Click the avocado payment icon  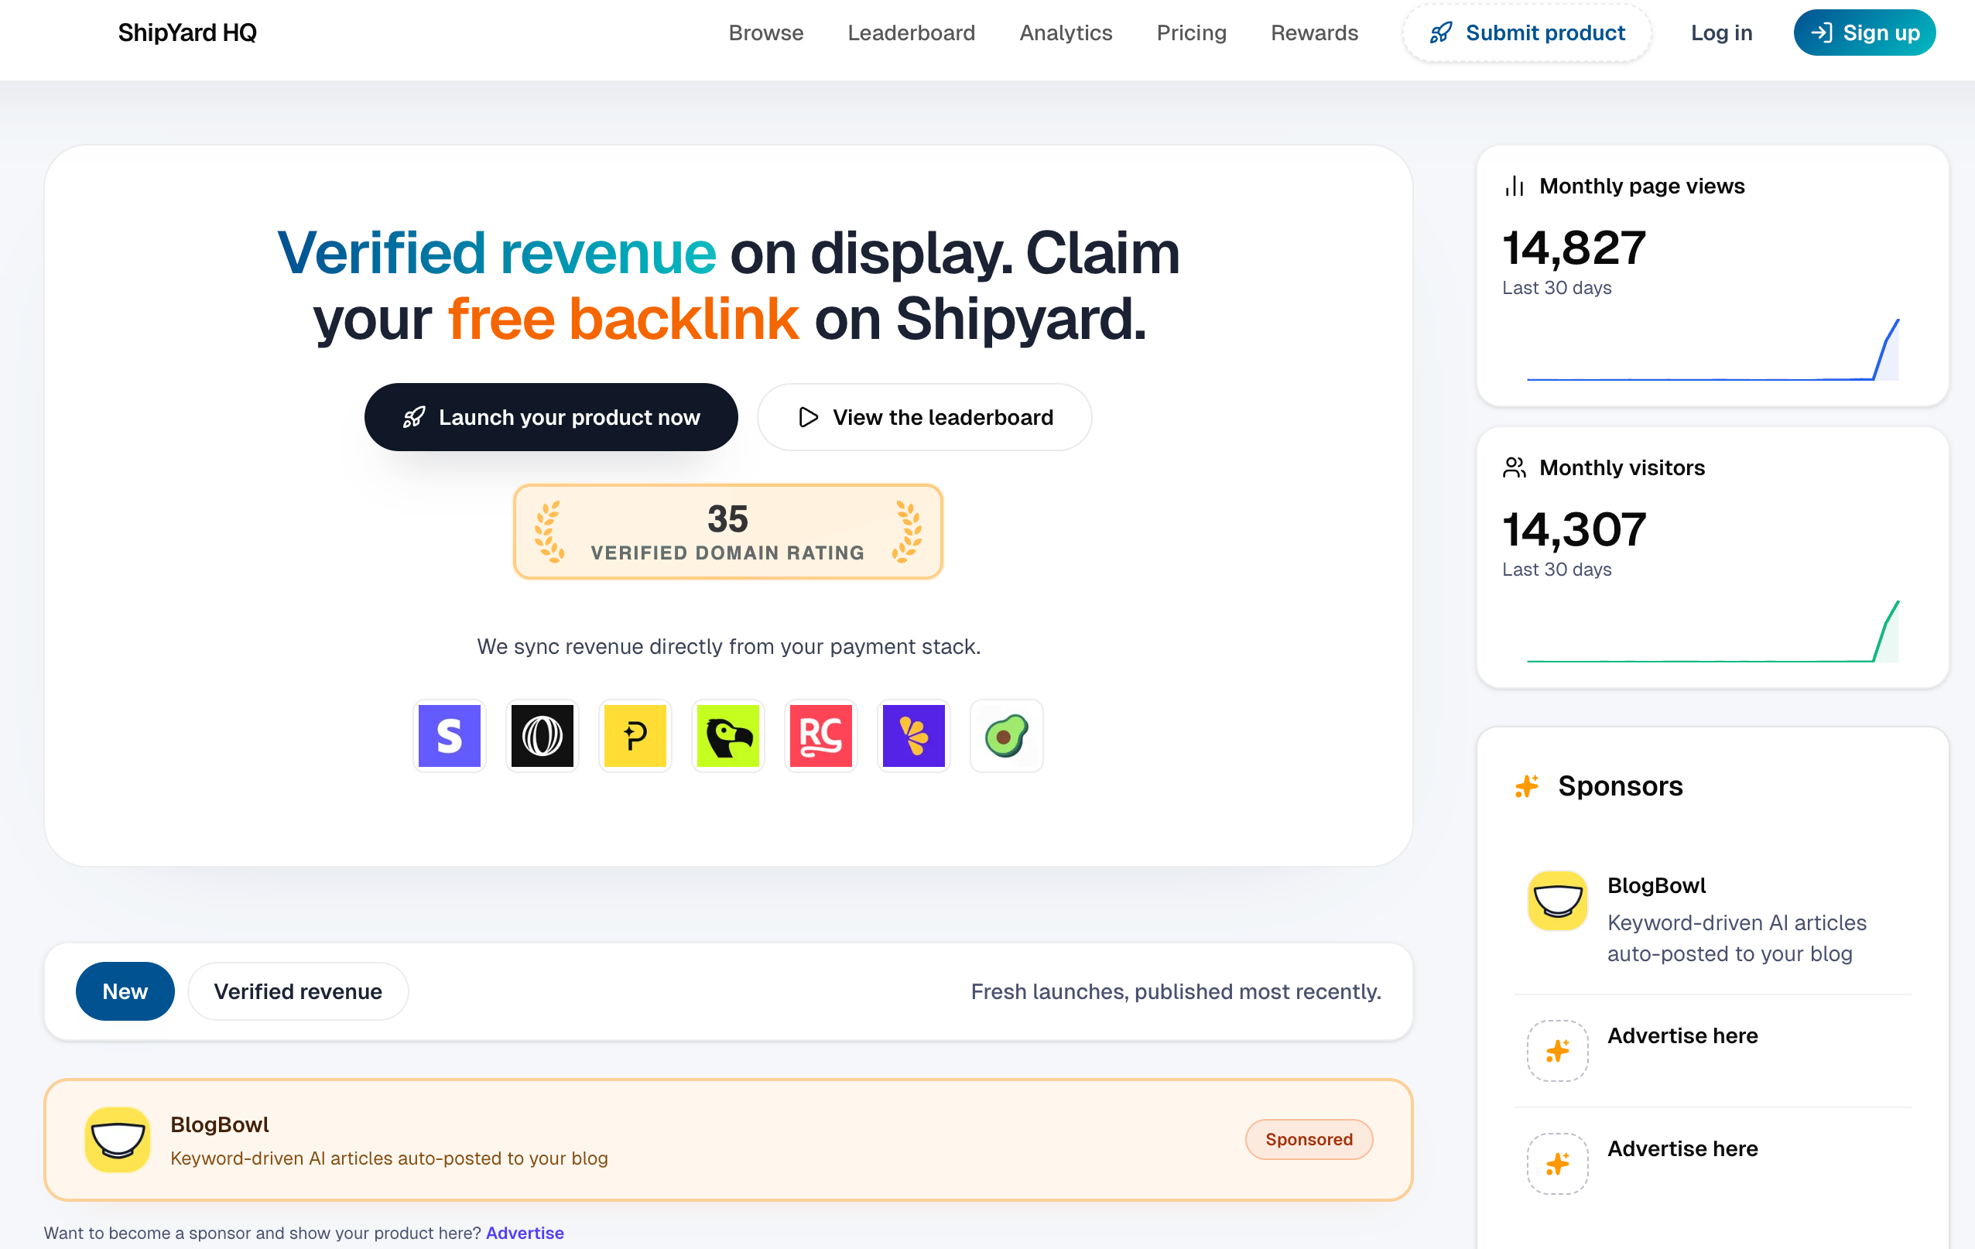tap(1006, 736)
